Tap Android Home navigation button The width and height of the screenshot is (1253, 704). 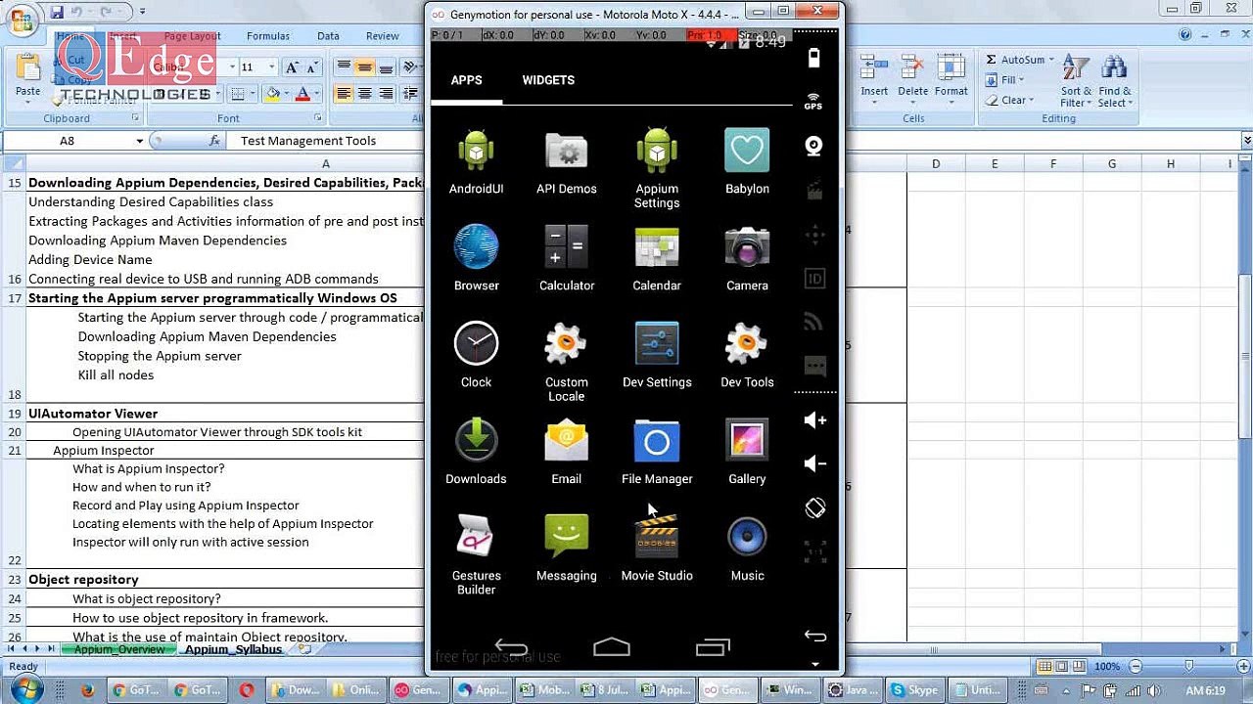coord(612,646)
